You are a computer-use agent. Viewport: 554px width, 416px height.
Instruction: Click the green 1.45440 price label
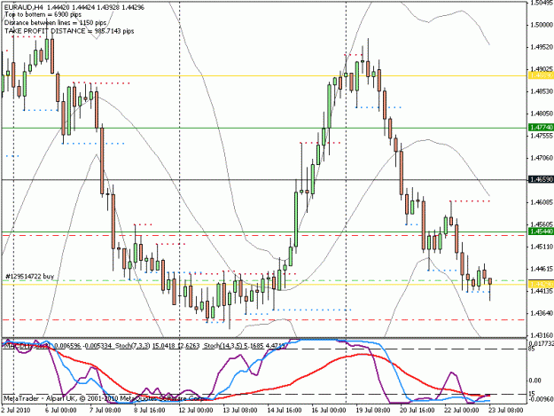(541, 232)
